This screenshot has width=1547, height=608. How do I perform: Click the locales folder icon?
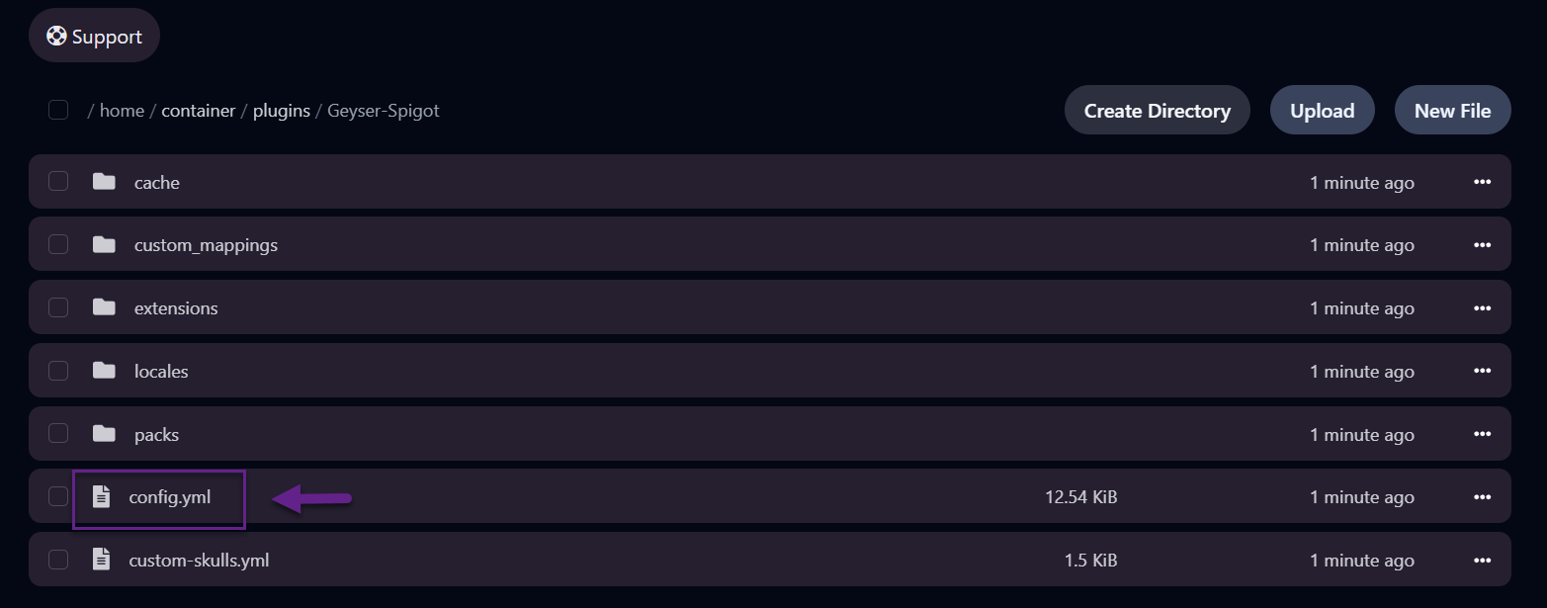click(x=104, y=371)
